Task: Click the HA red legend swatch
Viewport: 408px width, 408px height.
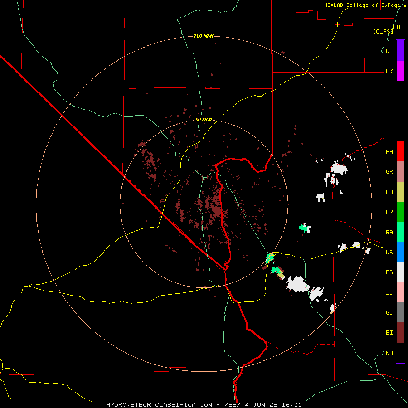Action: (x=400, y=151)
